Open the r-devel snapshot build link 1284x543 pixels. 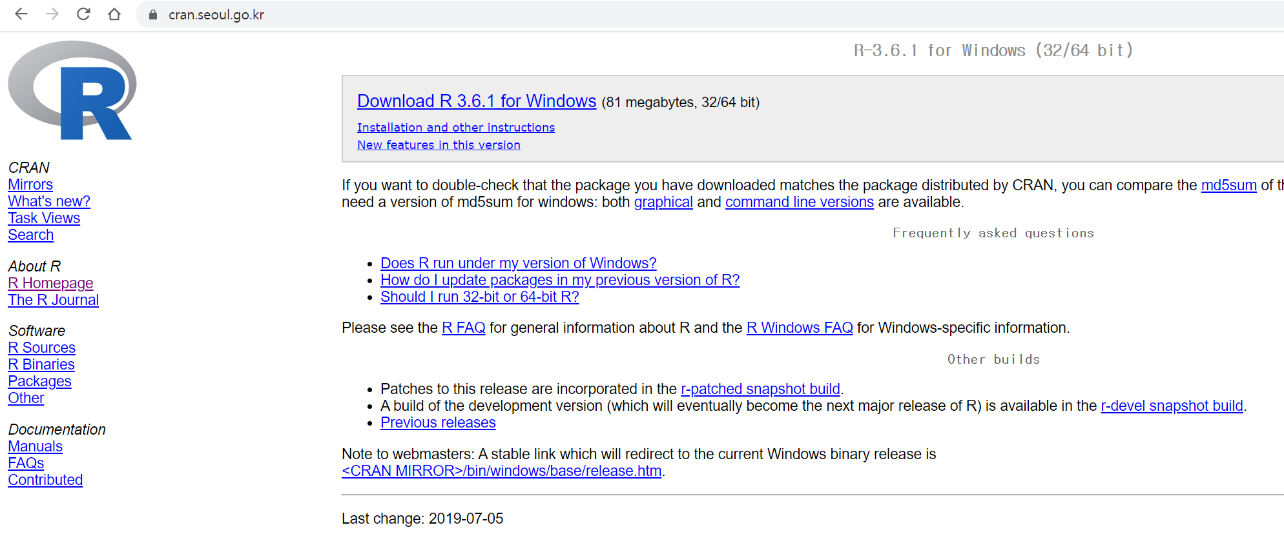(1172, 406)
